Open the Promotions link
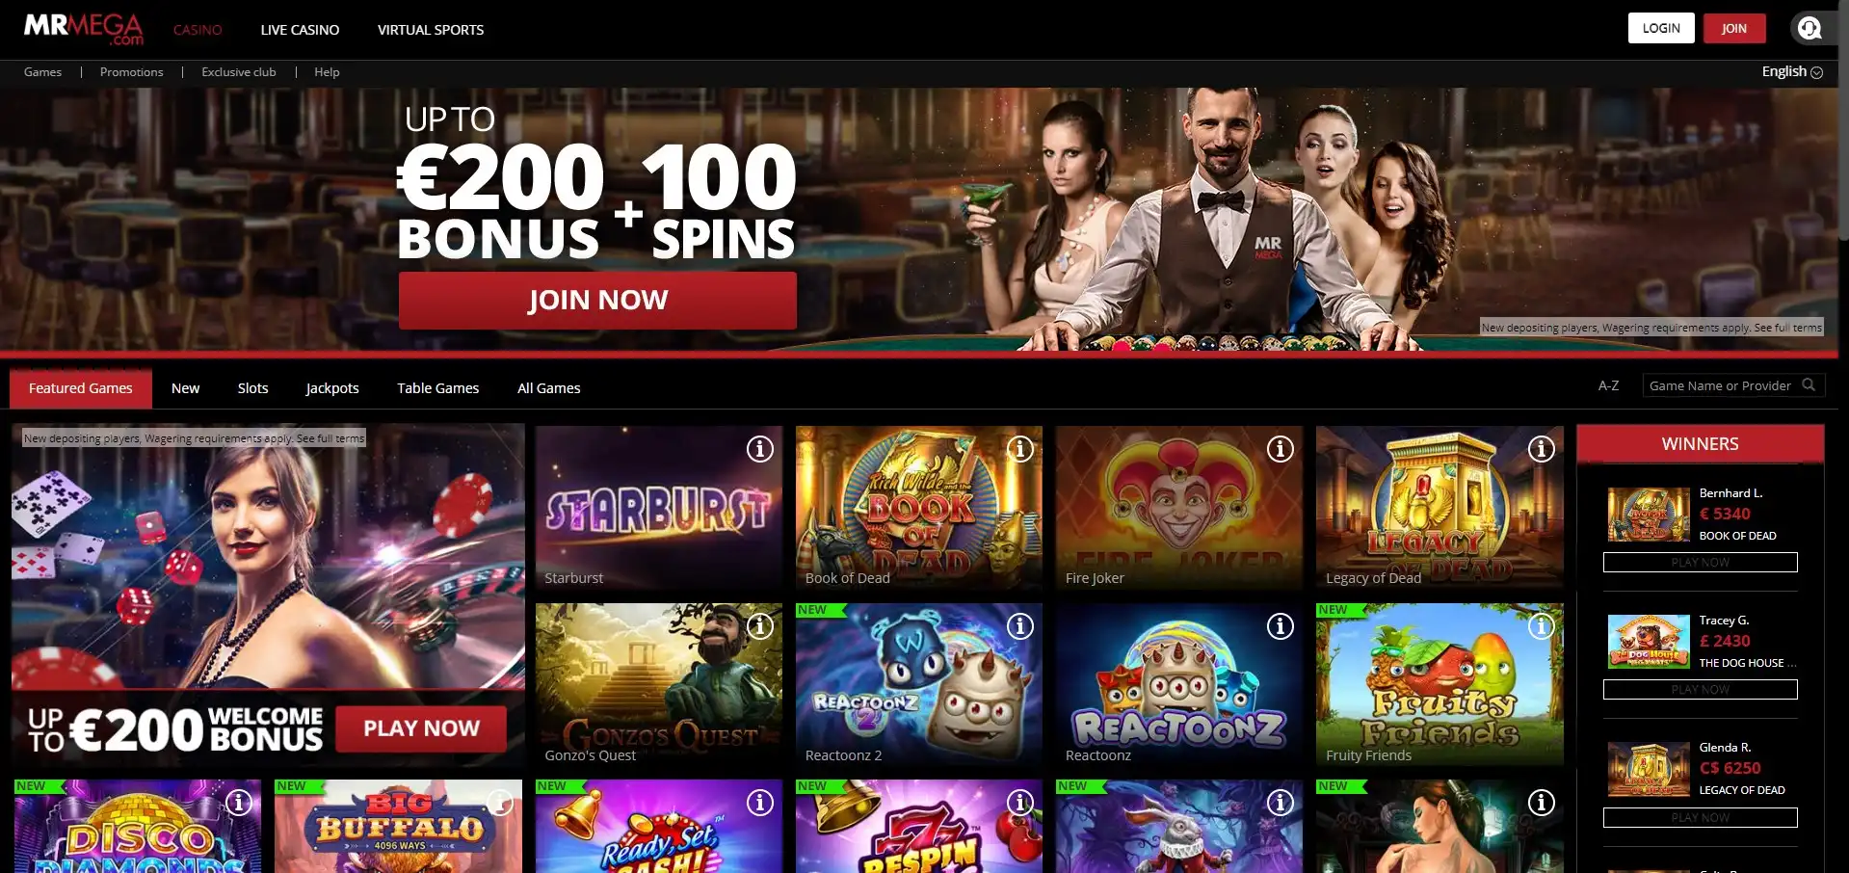This screenshot has width=1849, height=873. click(x=132, y=72)
